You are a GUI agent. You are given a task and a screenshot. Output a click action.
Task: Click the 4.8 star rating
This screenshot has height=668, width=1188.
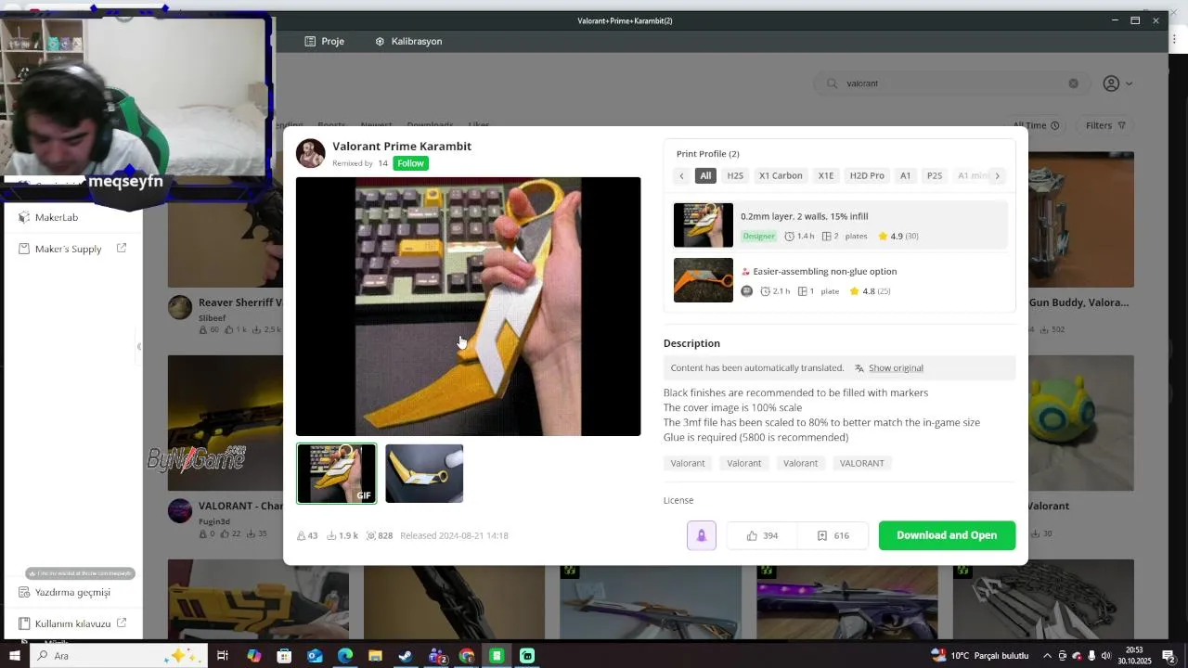pyautogui.click(x=870, y=291)
